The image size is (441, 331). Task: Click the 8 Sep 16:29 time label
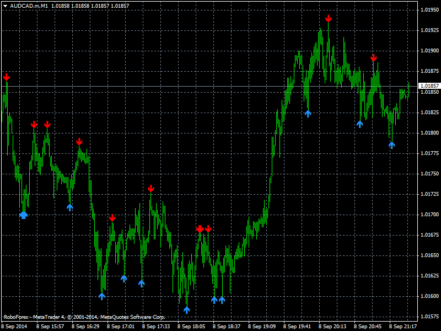tap(85, 327)
